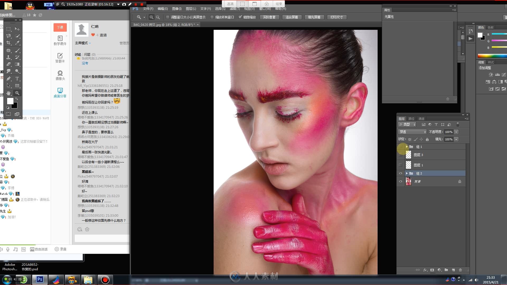
Task: Select the Eyedropper tool
Action: pos(17,43)
